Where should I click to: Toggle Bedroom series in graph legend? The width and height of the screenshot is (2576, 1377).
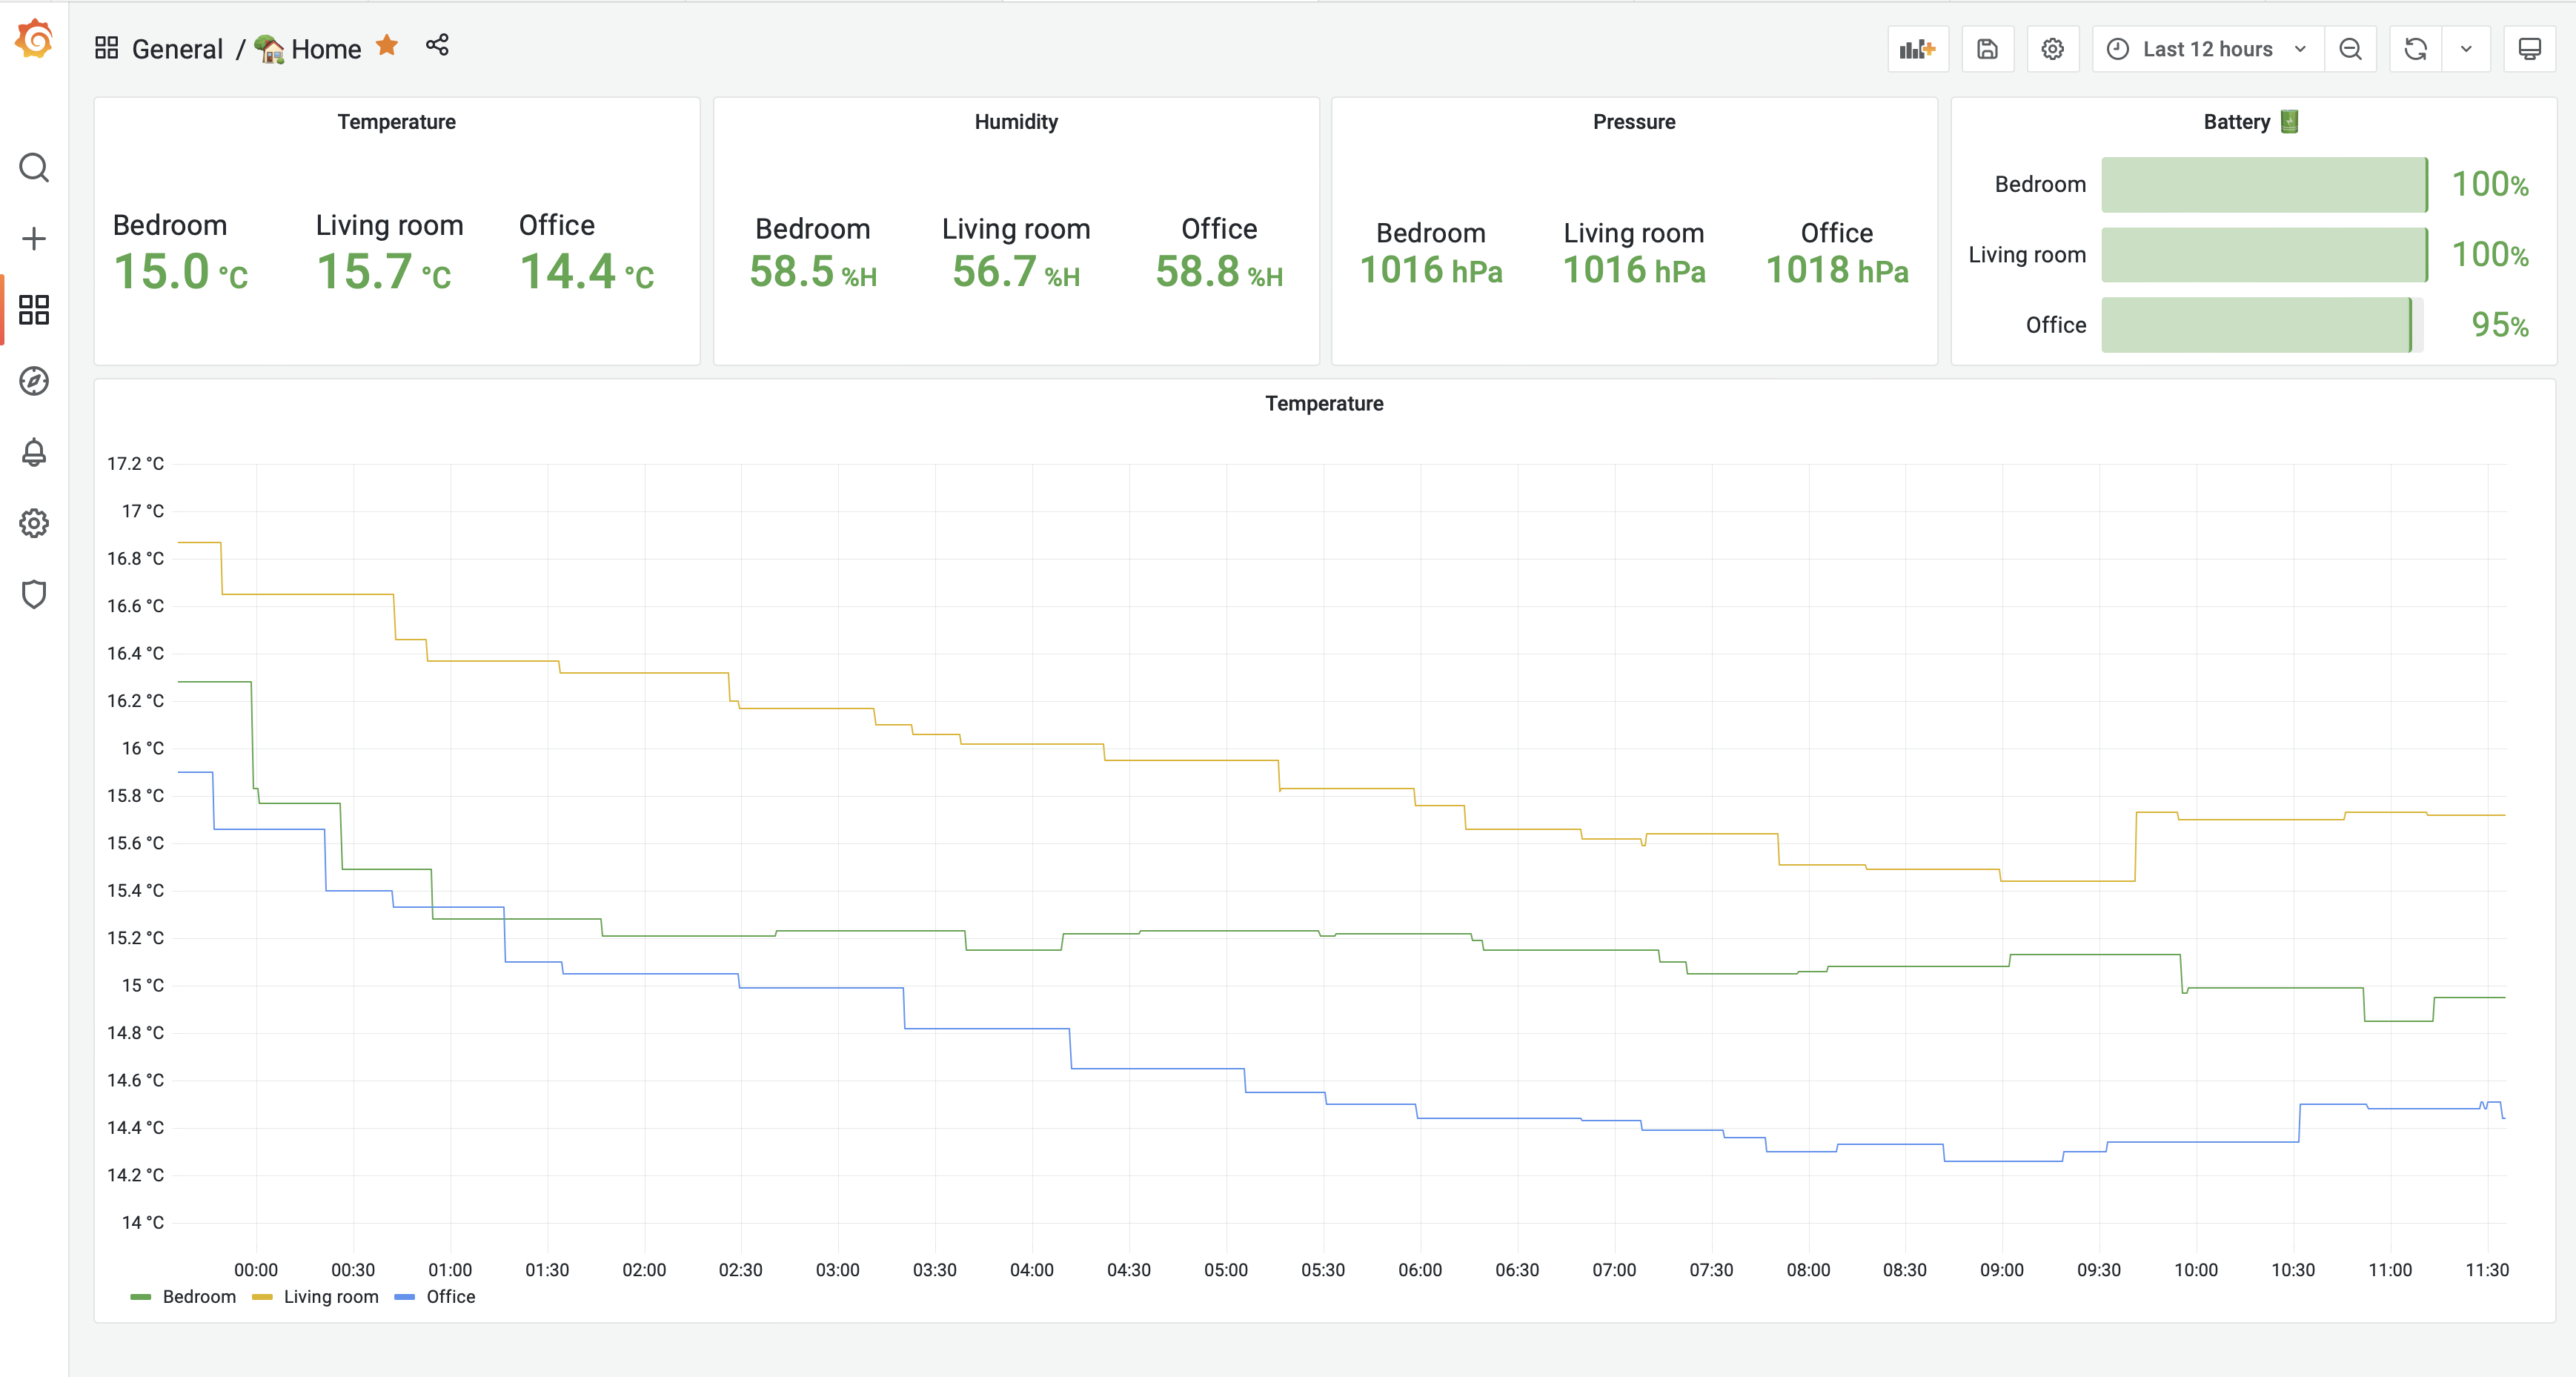(198, 1297)
